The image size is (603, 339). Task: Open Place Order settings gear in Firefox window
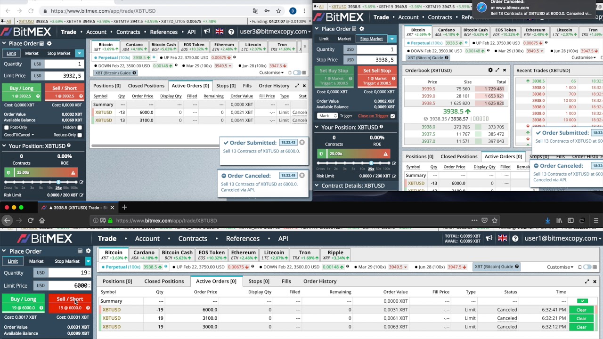[x=88, y=251]
